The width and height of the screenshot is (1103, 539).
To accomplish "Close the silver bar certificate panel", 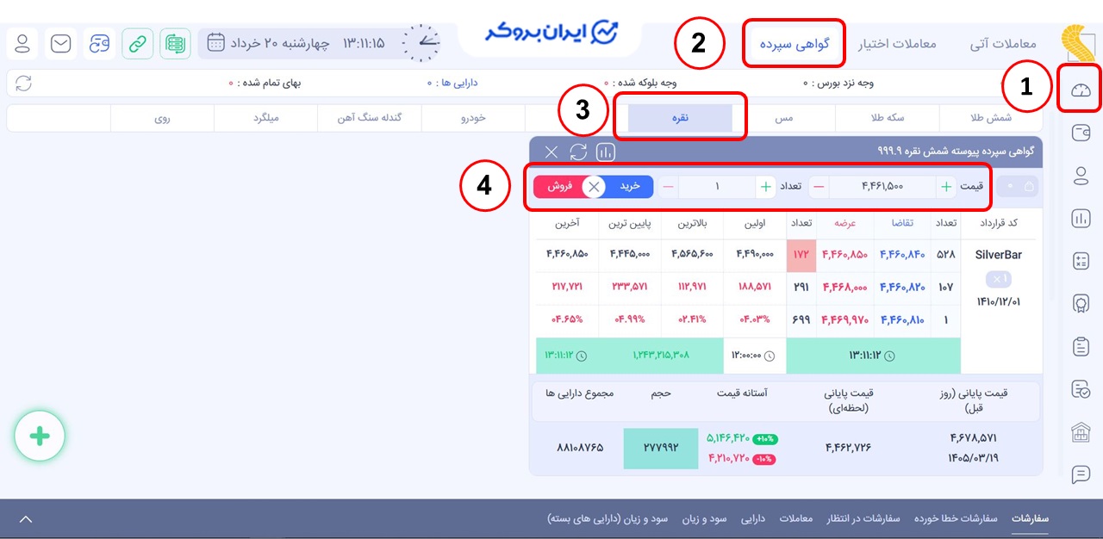I will pyautogui.click(x=551, y=152).
